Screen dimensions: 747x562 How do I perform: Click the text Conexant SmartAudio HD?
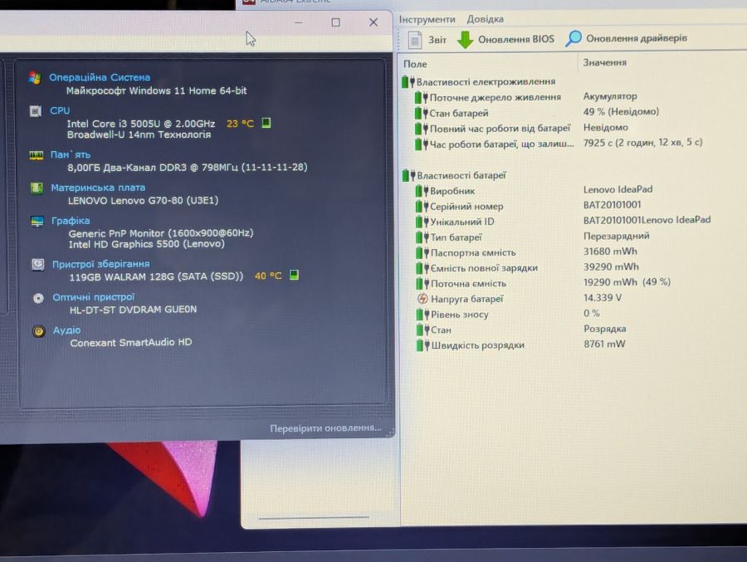click(131, 342)
